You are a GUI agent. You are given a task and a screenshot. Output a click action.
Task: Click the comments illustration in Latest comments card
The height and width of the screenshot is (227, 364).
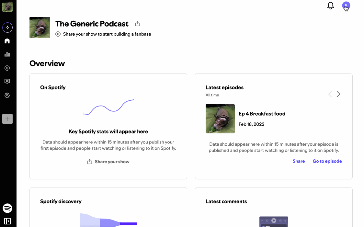pos(274,222)
